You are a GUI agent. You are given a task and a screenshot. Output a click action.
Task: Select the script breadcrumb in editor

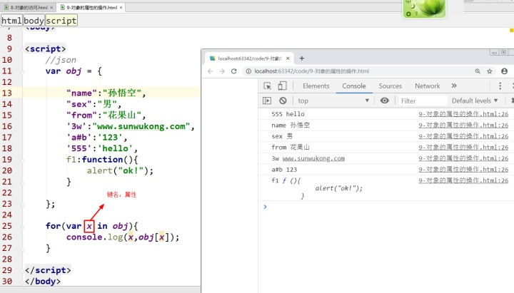click(61, 21)
